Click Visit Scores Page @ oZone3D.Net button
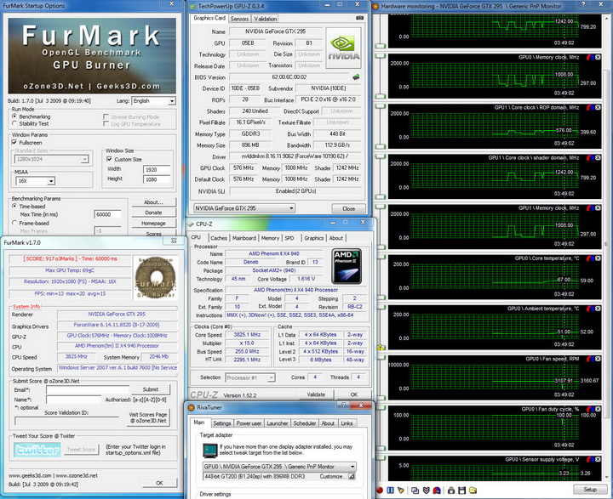 pos(148,417)
